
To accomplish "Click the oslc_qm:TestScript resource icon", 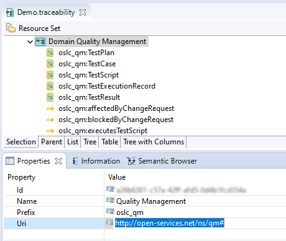I will tap(50, 75).
